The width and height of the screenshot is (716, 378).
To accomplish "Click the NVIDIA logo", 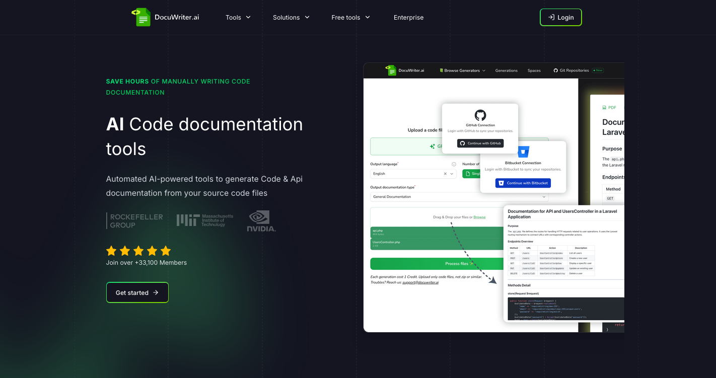I will (x=261, y=221).
